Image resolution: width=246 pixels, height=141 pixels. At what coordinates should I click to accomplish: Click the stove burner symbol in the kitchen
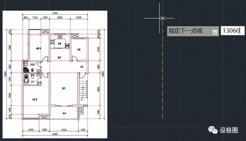pos(52,42)
